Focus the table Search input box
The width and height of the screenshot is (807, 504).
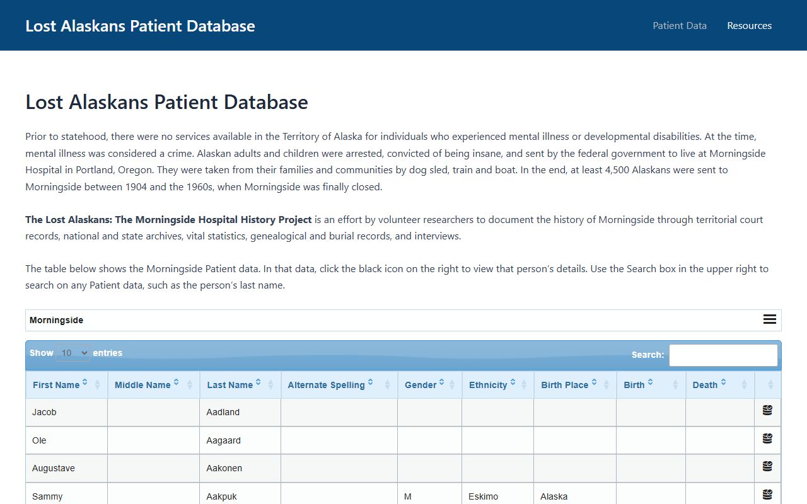point(723,355)
